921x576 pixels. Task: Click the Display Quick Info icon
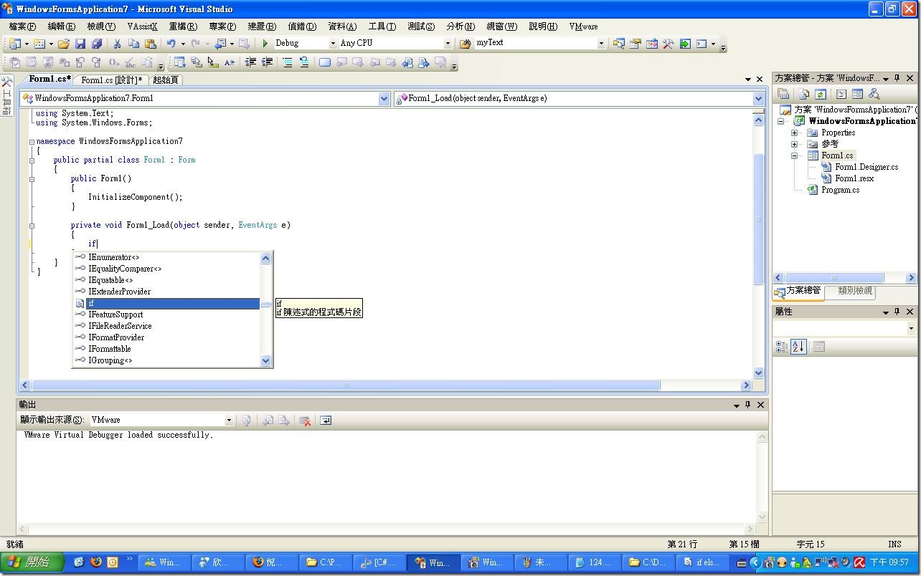click(x=213, y=62)
